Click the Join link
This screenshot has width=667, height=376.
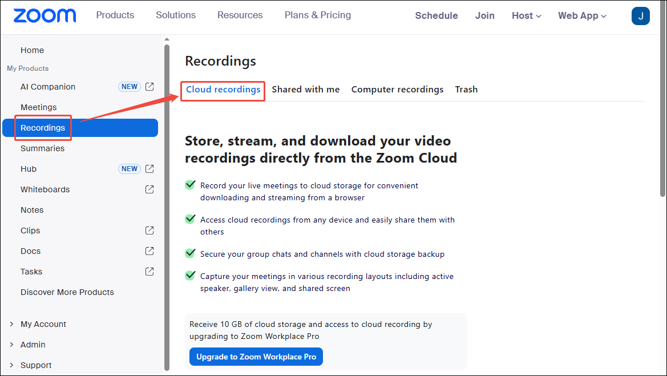[484, 15]
